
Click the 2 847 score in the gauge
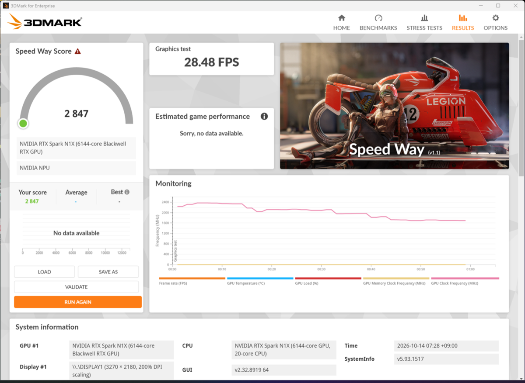tap(77, 114)
